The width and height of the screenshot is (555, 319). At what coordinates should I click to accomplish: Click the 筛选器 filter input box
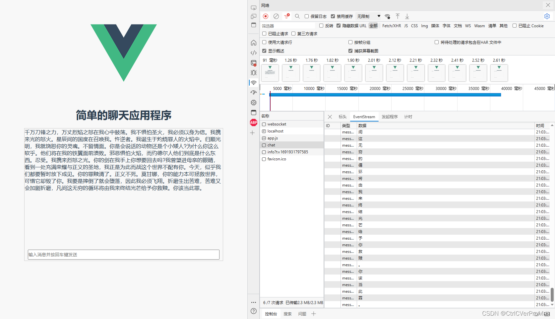tap(288, 26)
